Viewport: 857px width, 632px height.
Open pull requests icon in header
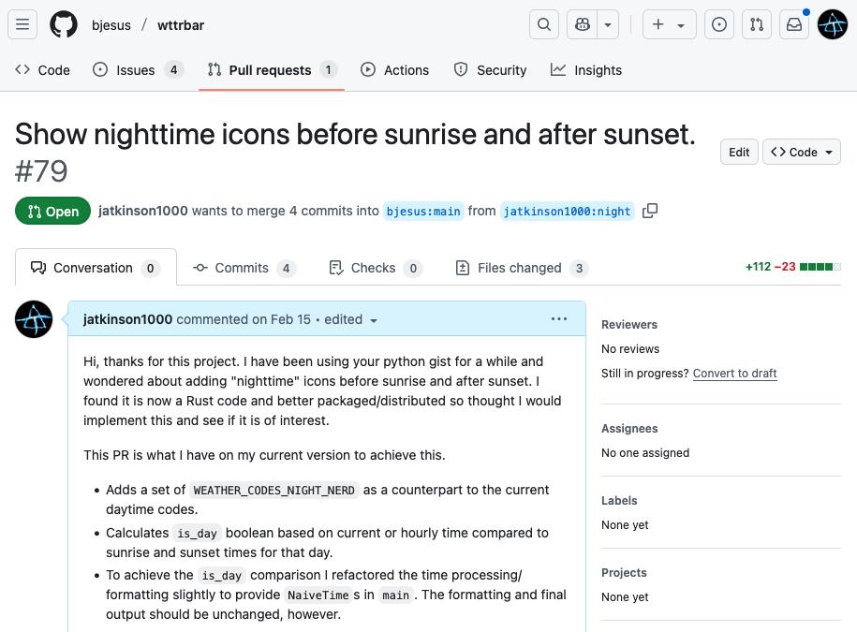click(757, 25)
